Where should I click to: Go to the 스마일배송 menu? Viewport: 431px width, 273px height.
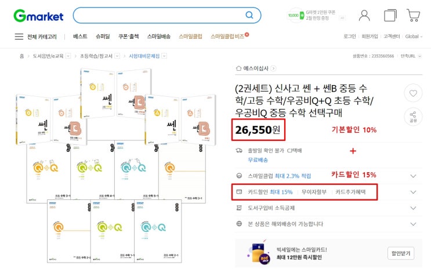(158, 37)
